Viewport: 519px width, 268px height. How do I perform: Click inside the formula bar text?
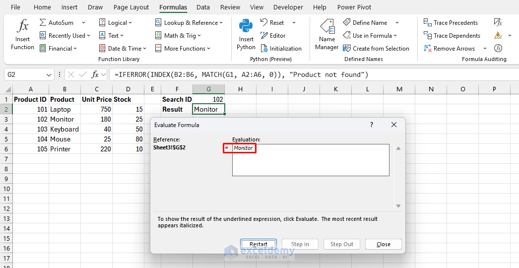pos(241,75)
